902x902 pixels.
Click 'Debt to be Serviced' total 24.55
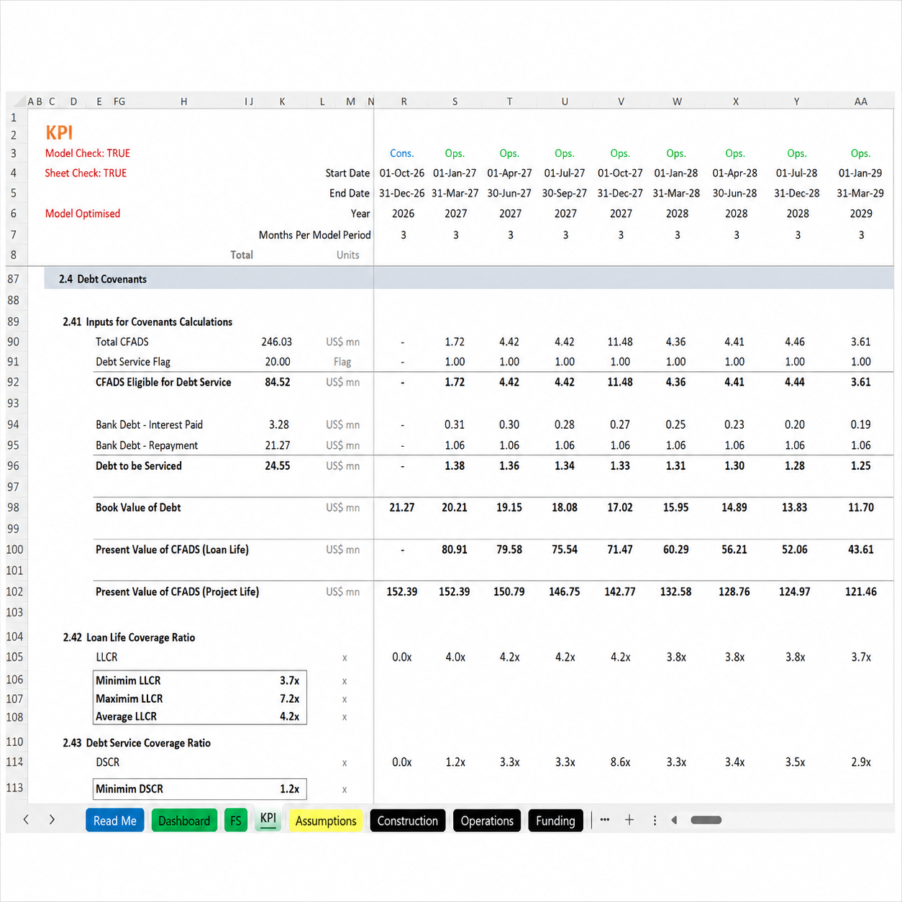tap(278, 466)
